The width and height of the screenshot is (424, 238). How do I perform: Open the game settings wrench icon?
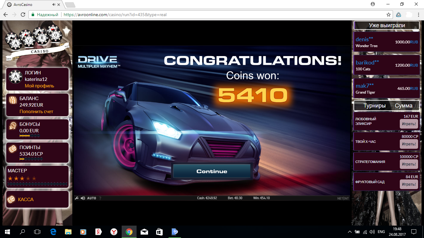click(77, 198)
